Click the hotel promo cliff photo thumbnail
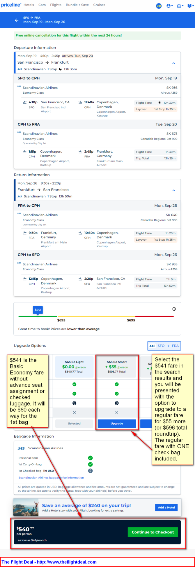This screenshot has width=195, height=567. [x=26, y=508]
